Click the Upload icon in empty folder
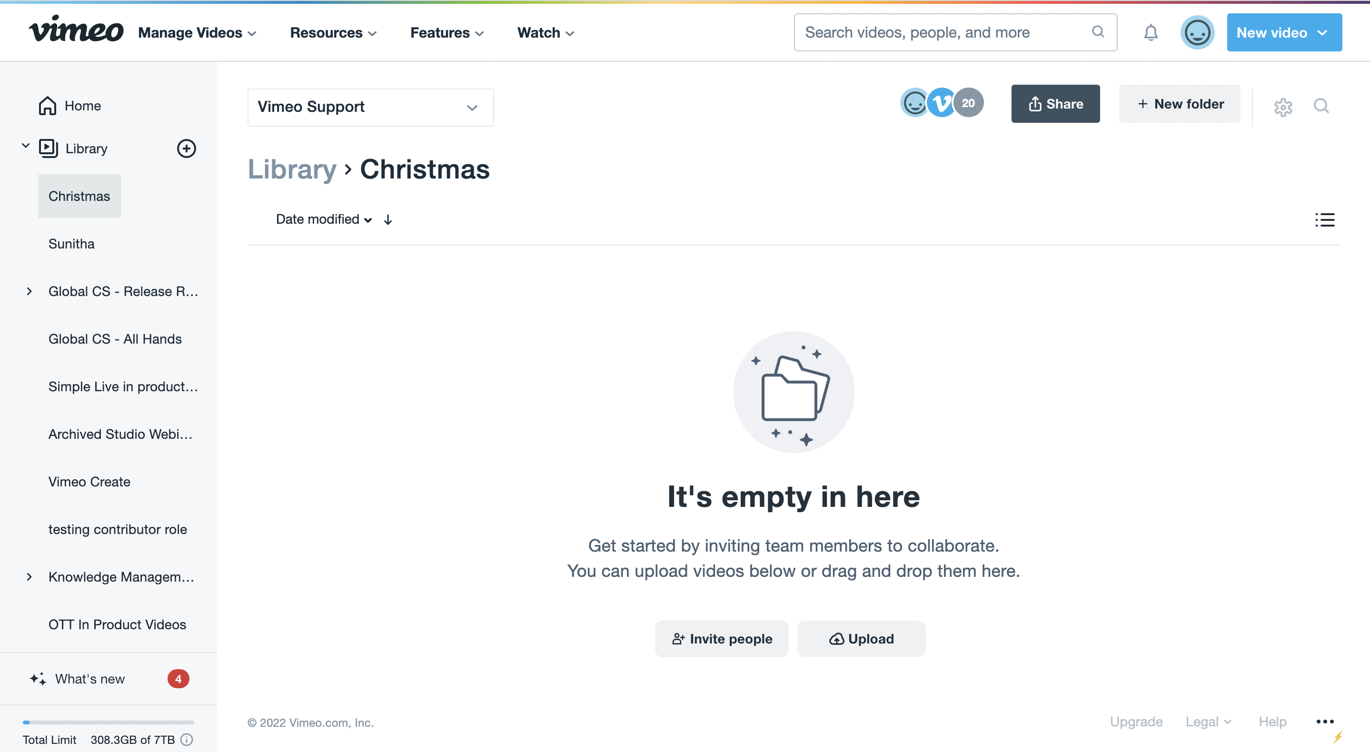The width and height of the screenshot is (1370, 752). coord(834,637)
